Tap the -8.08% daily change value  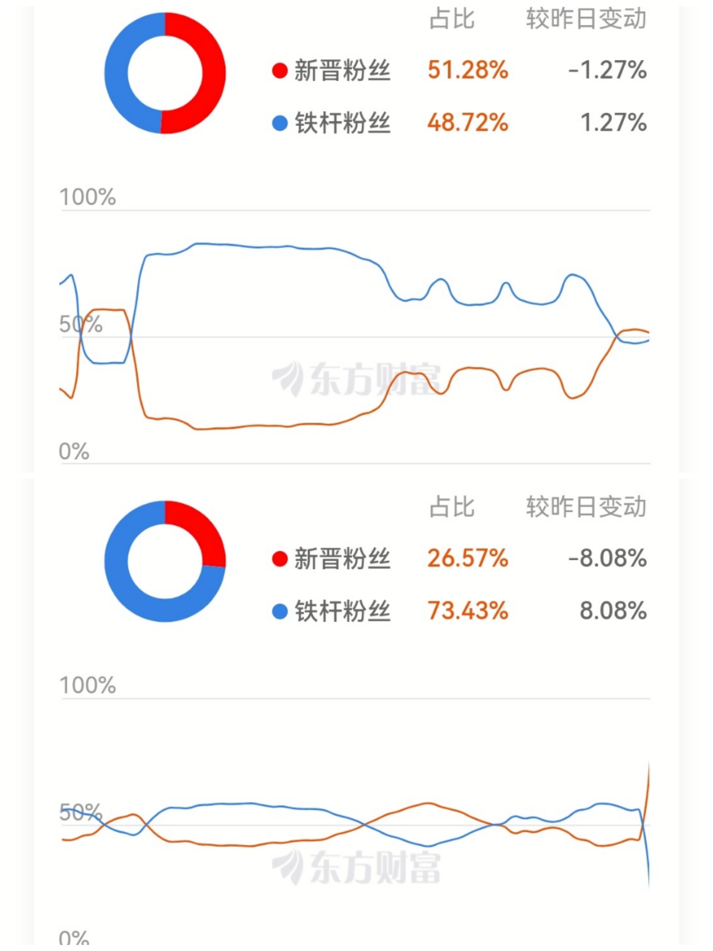[607, 558]
